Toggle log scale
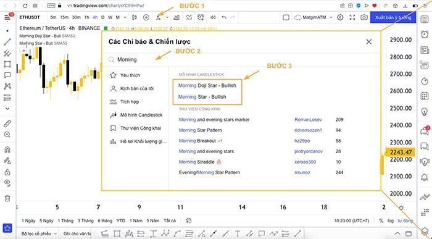 391,221
